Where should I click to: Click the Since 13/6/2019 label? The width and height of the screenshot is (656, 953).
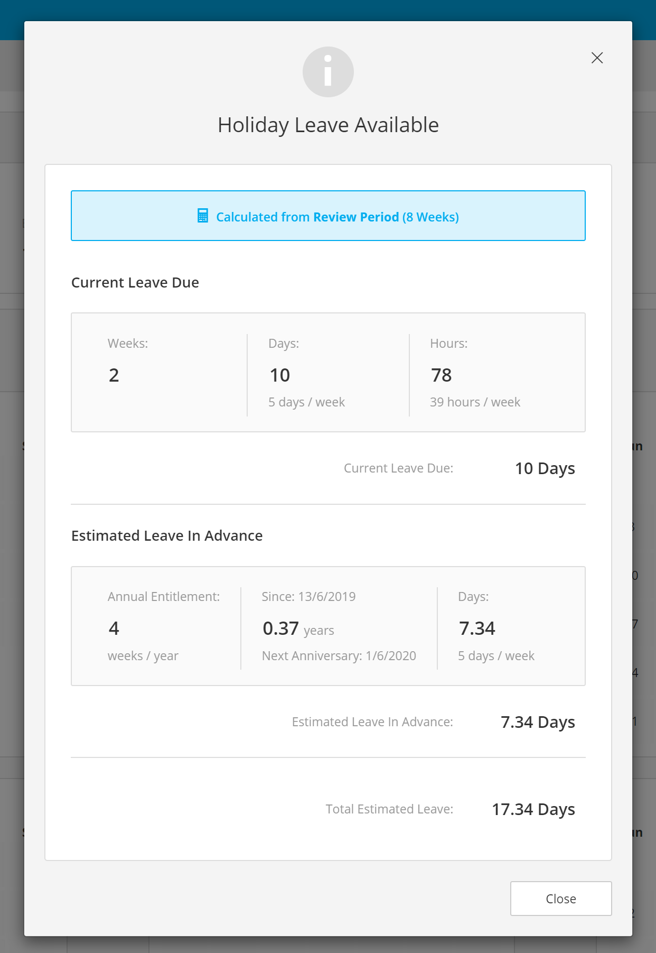click(308, 597)
